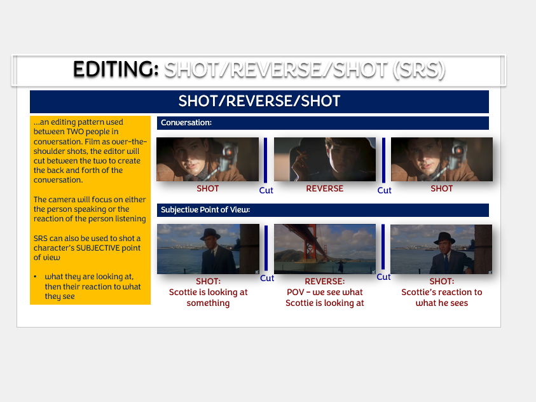Click the first SHOT label in conversation row
The image size is (536, 402).
tap(207, 189)
